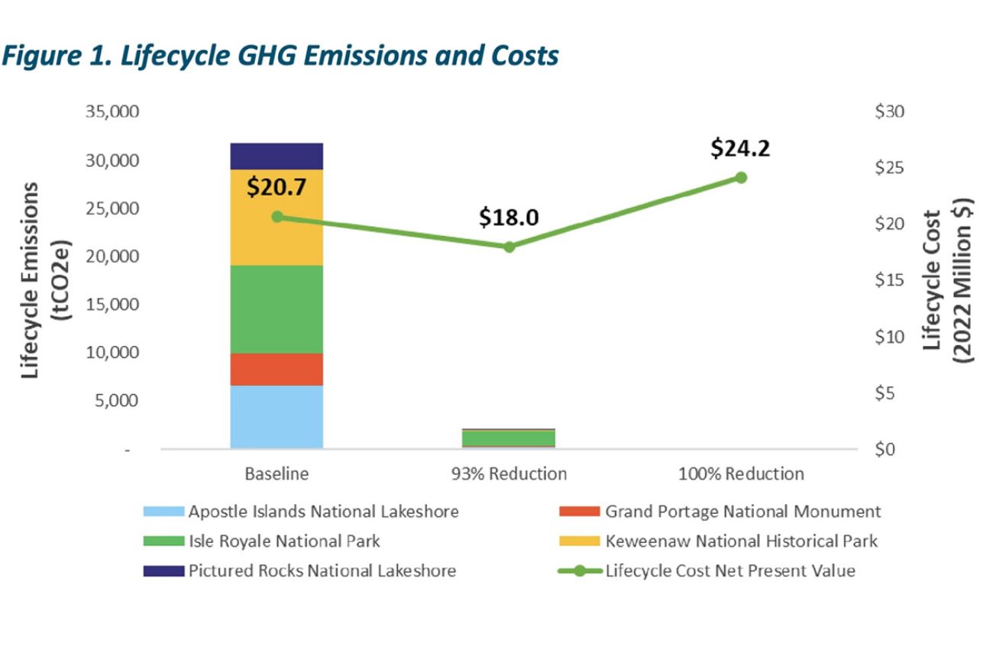Click the right axis title 'Lifecycle Cost (2022 Million $)'

pyautogui.click(x=947, y=280)
